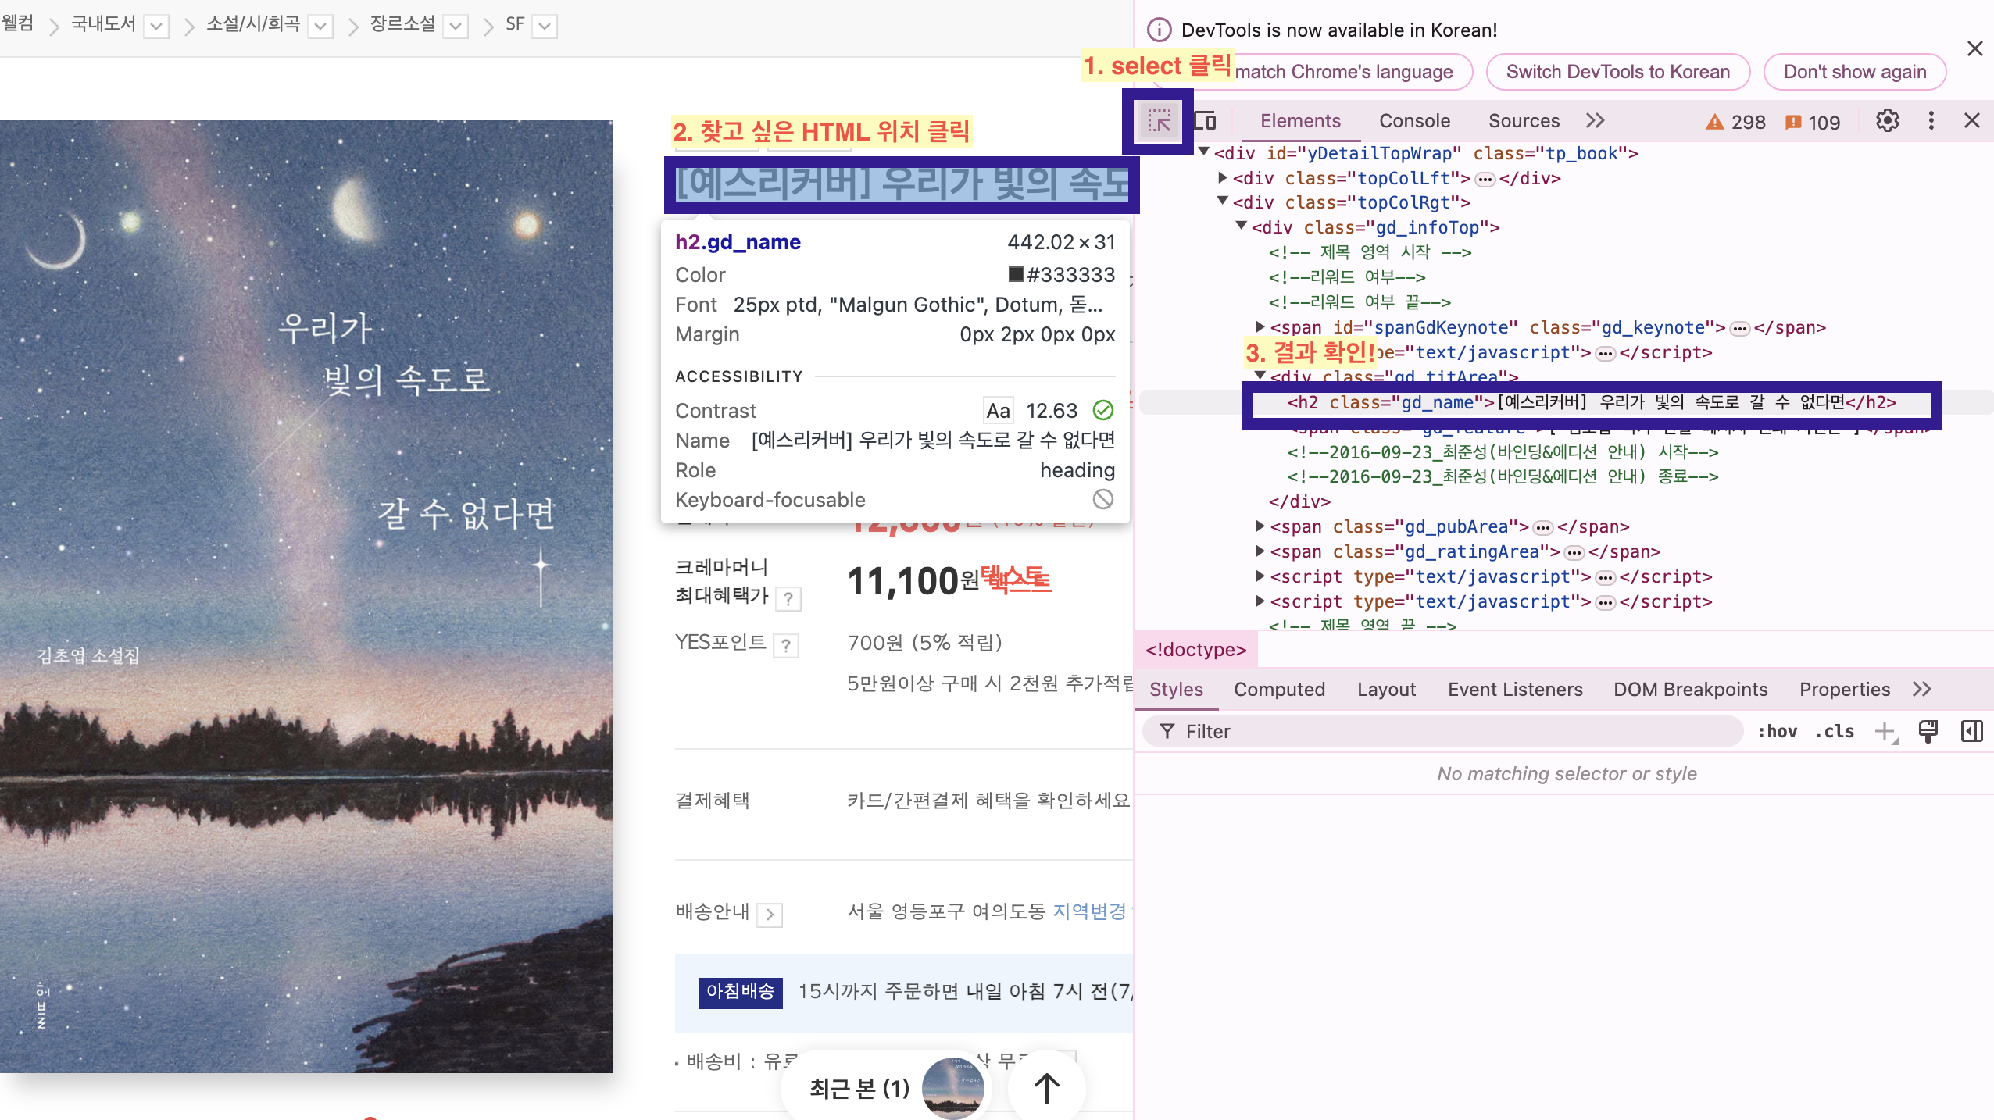Open the Computed styles tab

pos(1279,690)
